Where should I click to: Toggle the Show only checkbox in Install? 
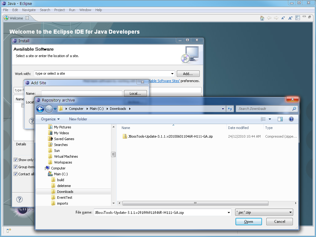15,160
